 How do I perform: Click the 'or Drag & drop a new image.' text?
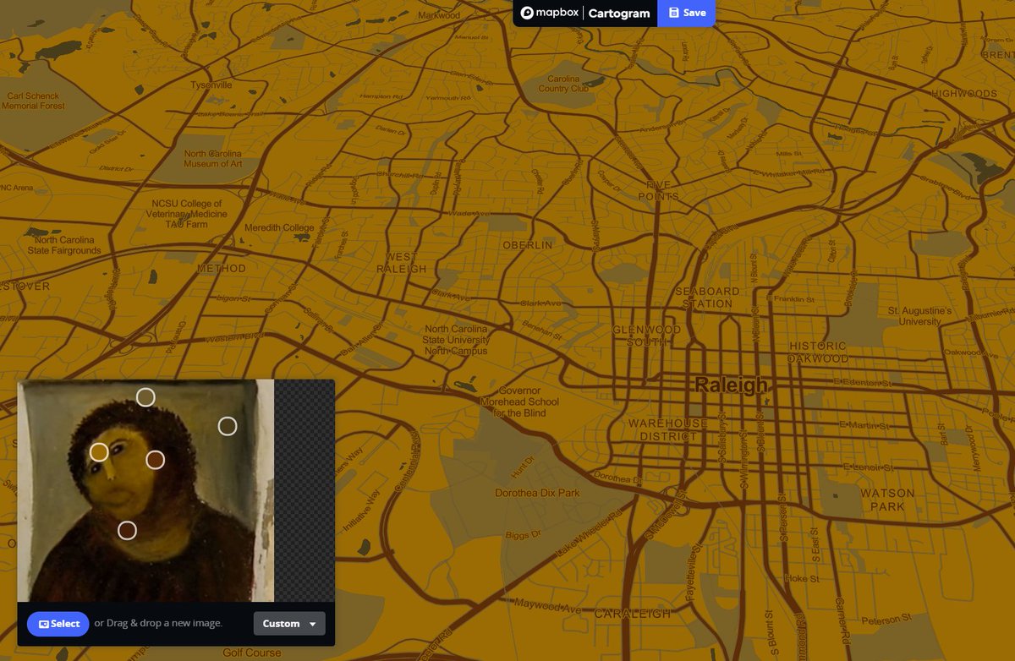(158, 624)
